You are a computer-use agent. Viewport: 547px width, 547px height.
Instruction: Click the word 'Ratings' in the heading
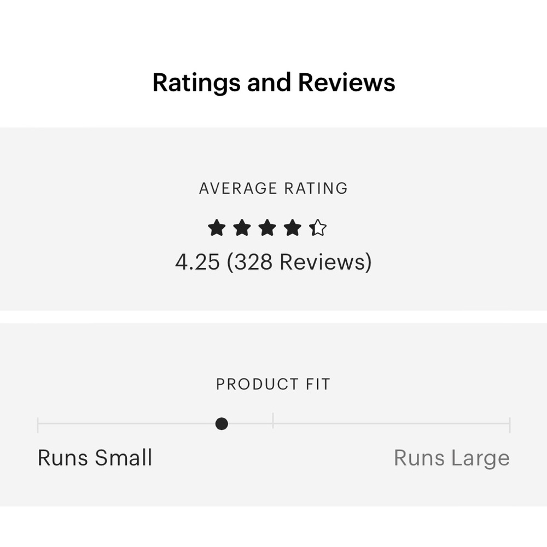tap(196, 83)
